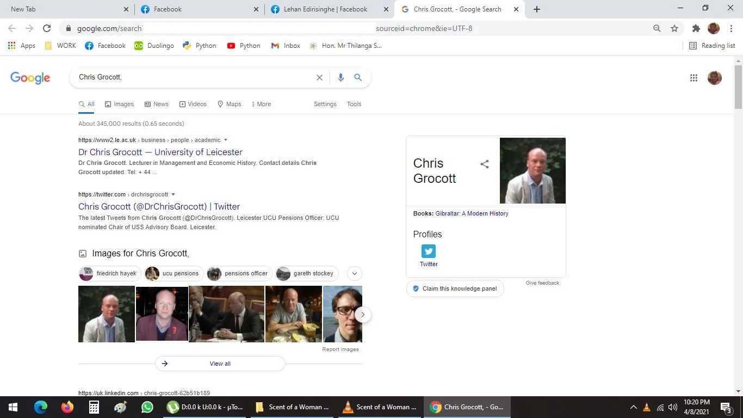Viewport: 743px width, 418px height.
Task: Click Give feedback link
Action: click(542, 283)
